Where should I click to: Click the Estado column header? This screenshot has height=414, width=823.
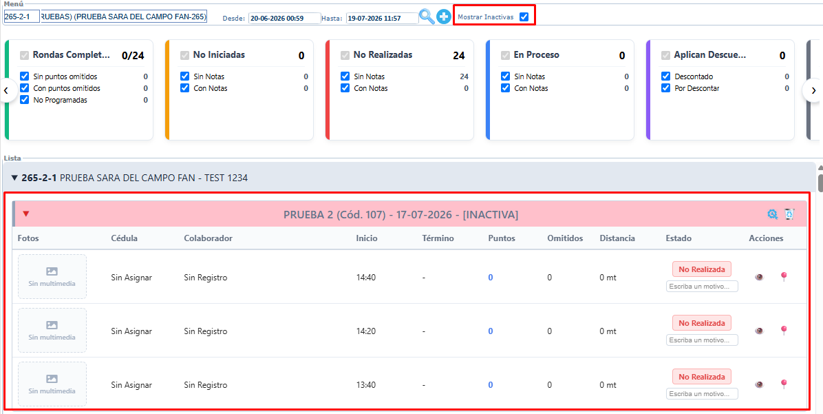point(678,238)
